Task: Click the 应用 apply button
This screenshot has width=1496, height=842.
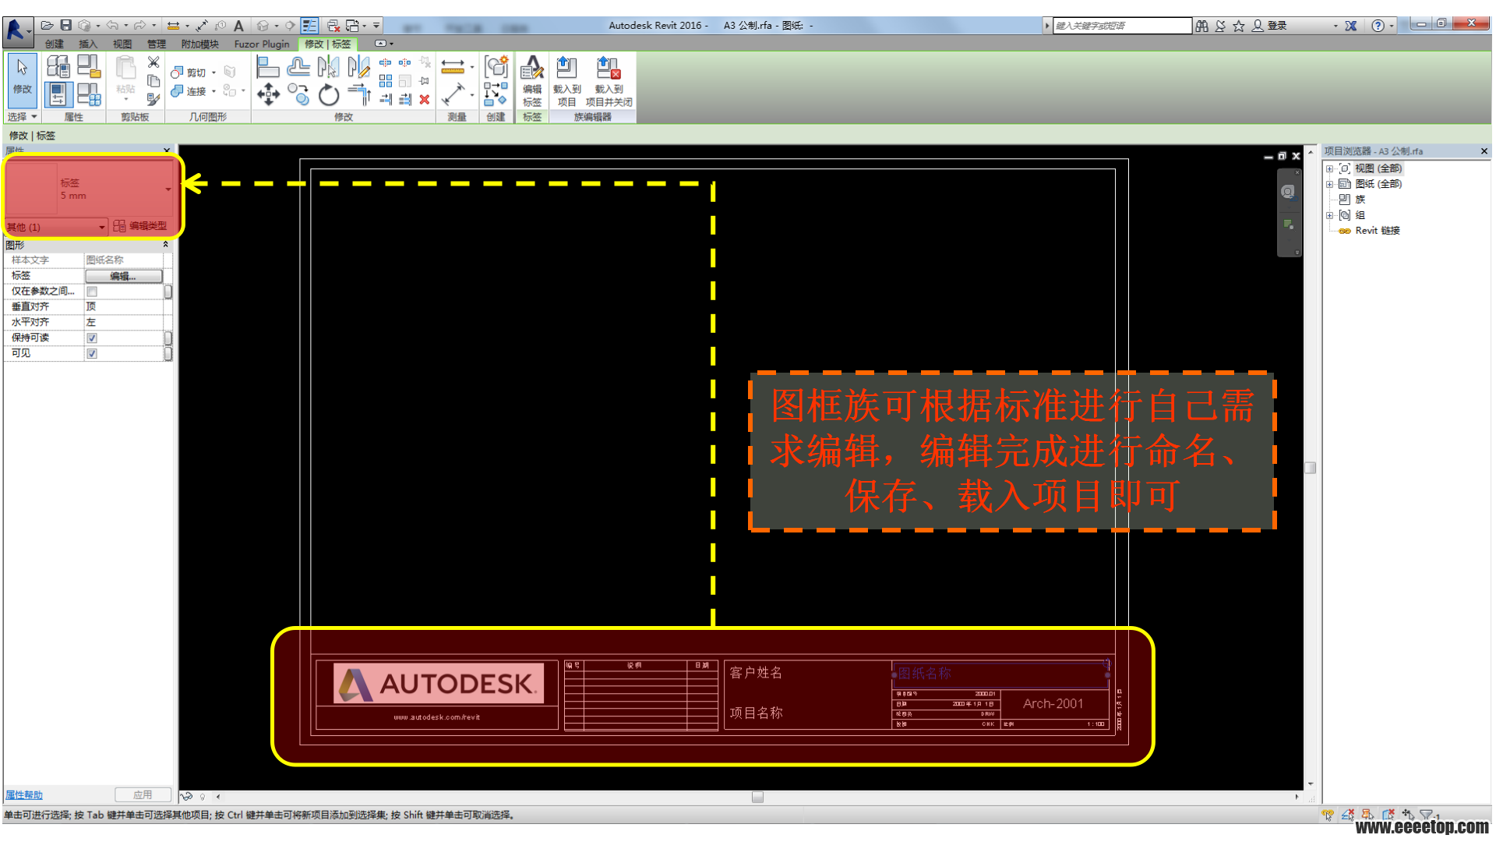Action: [143, 795]
